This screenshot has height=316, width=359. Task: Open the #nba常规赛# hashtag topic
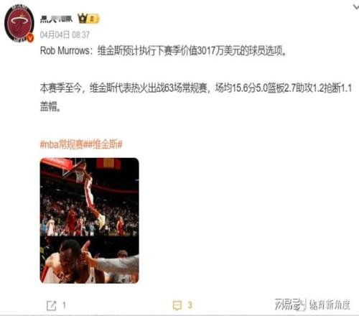(x=62, y=144)
